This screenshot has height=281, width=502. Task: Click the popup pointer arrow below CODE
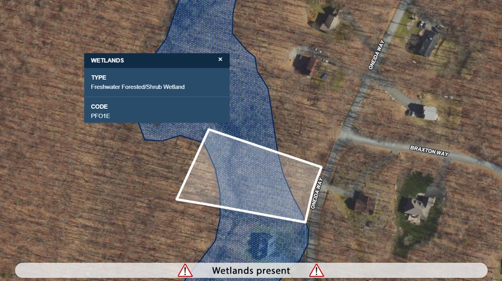click(x=157, y=124)
